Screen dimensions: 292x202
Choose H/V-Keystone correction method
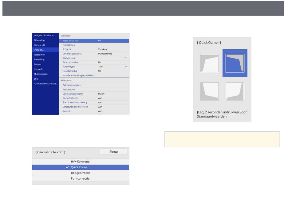click(x=81, y=162)
